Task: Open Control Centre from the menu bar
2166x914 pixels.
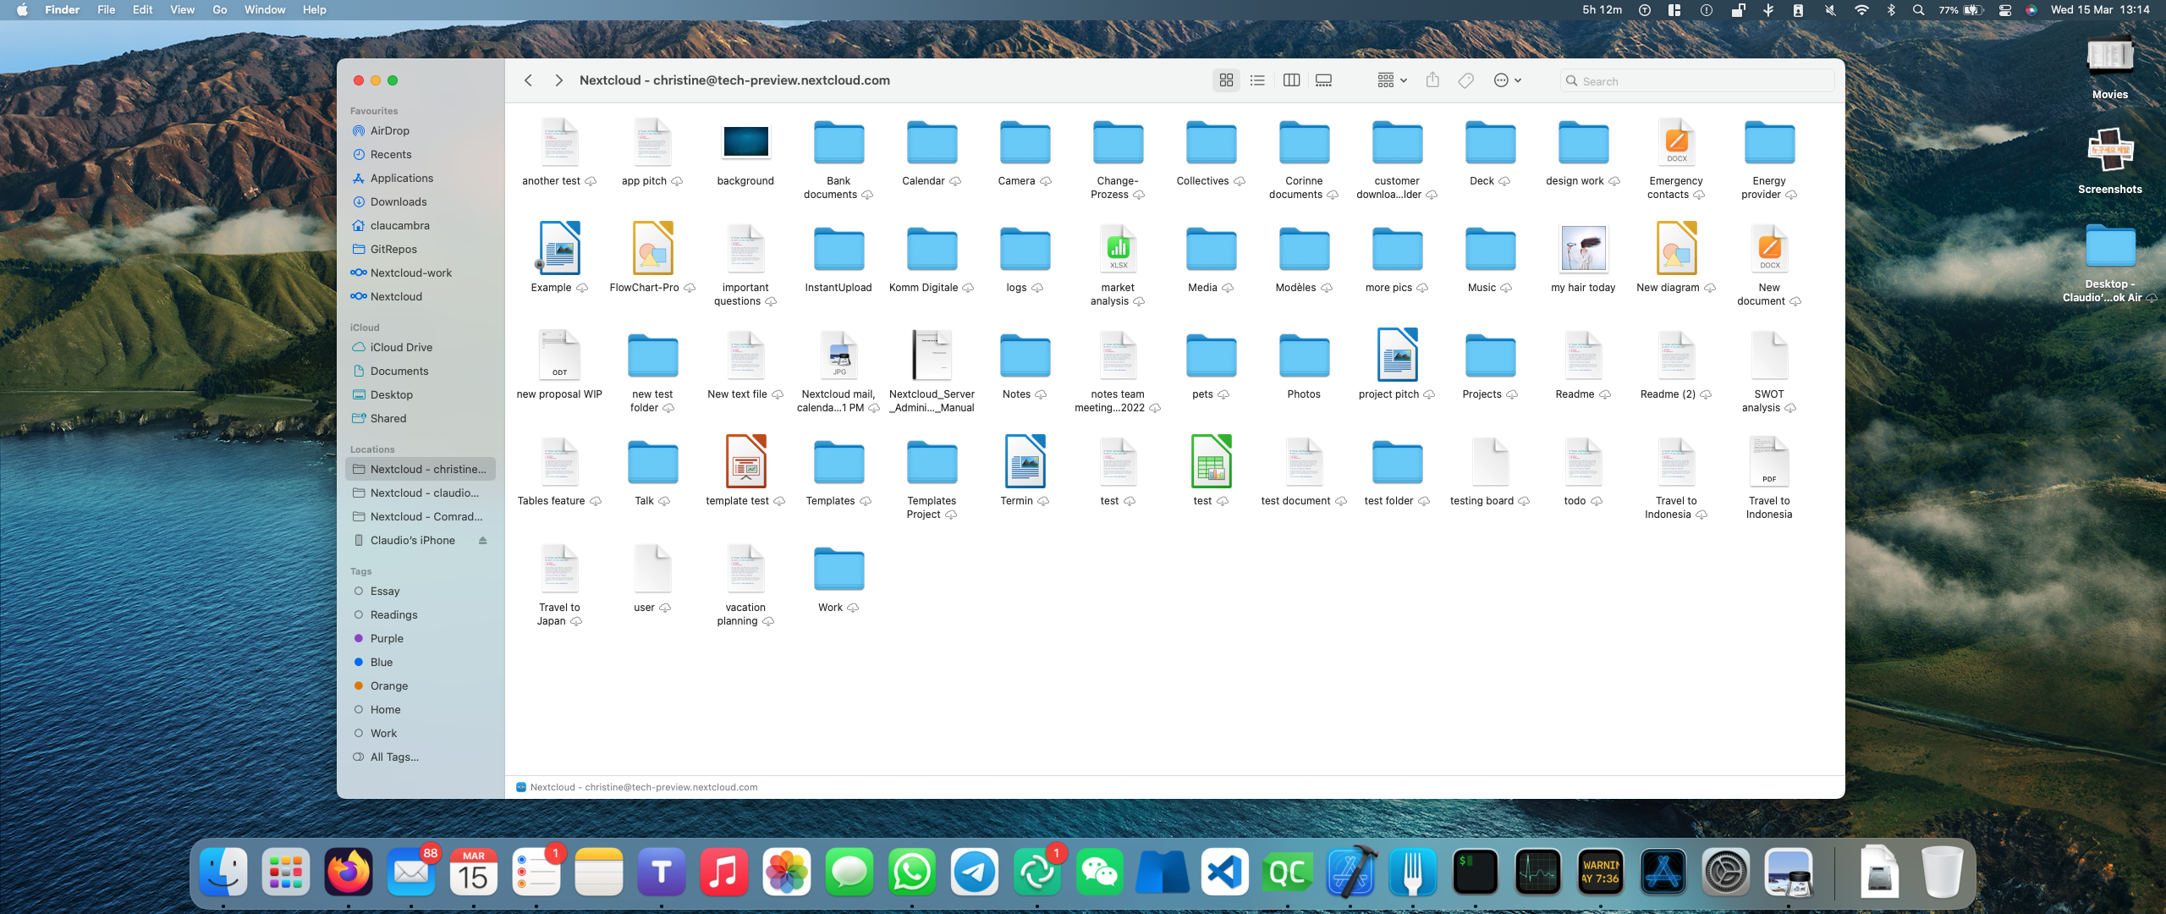Action: [x=2004, y=10]
